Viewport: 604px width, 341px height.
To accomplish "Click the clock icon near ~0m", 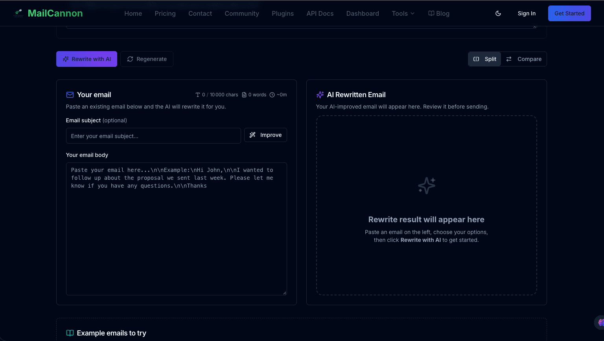I will click(x=272, y=95).
